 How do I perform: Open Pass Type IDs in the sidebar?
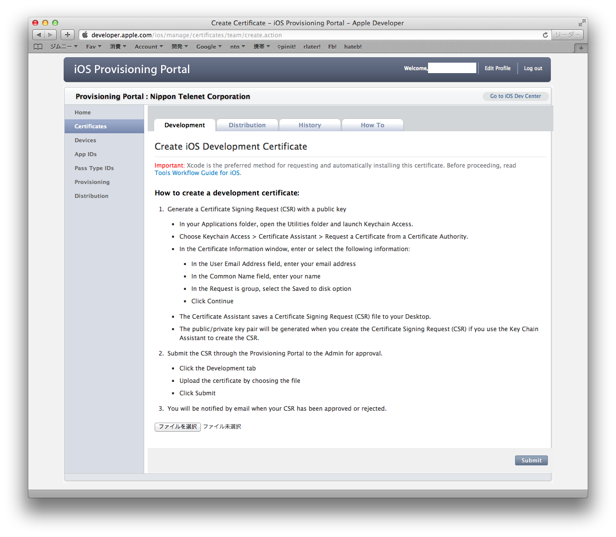(x=104, y=168)
